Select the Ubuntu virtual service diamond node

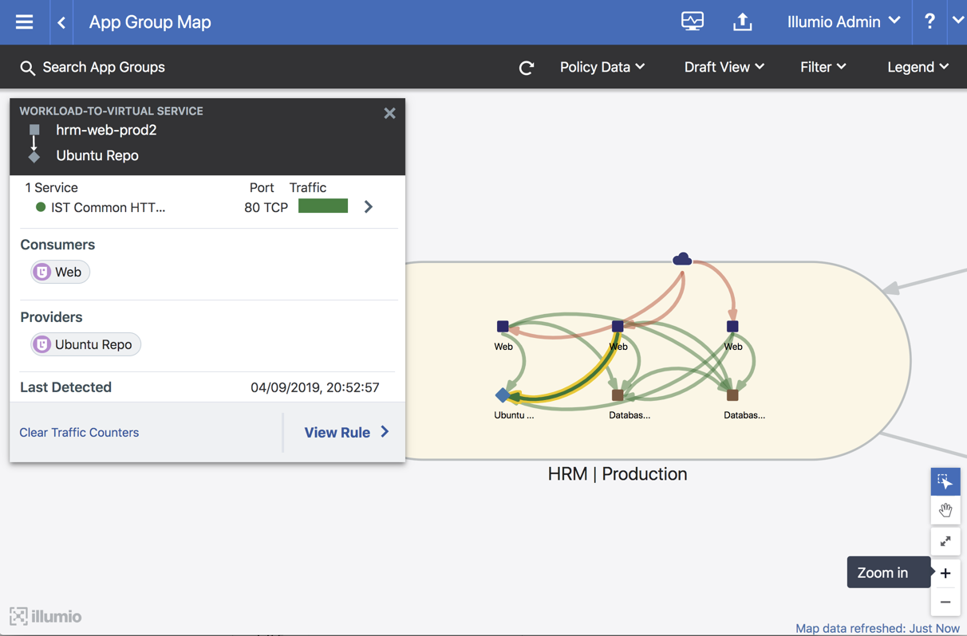pos(503,395)
